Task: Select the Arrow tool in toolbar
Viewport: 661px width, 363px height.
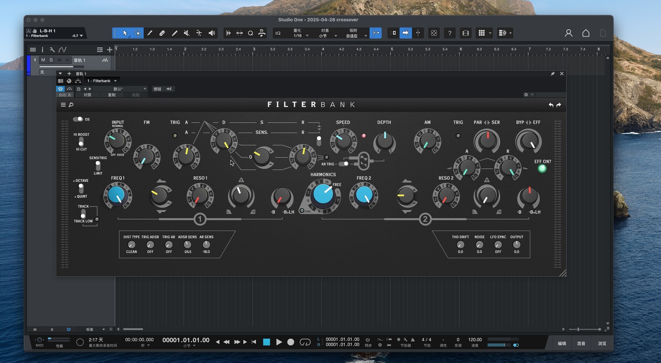Action: pyautogui.click(x=125, y=33)
